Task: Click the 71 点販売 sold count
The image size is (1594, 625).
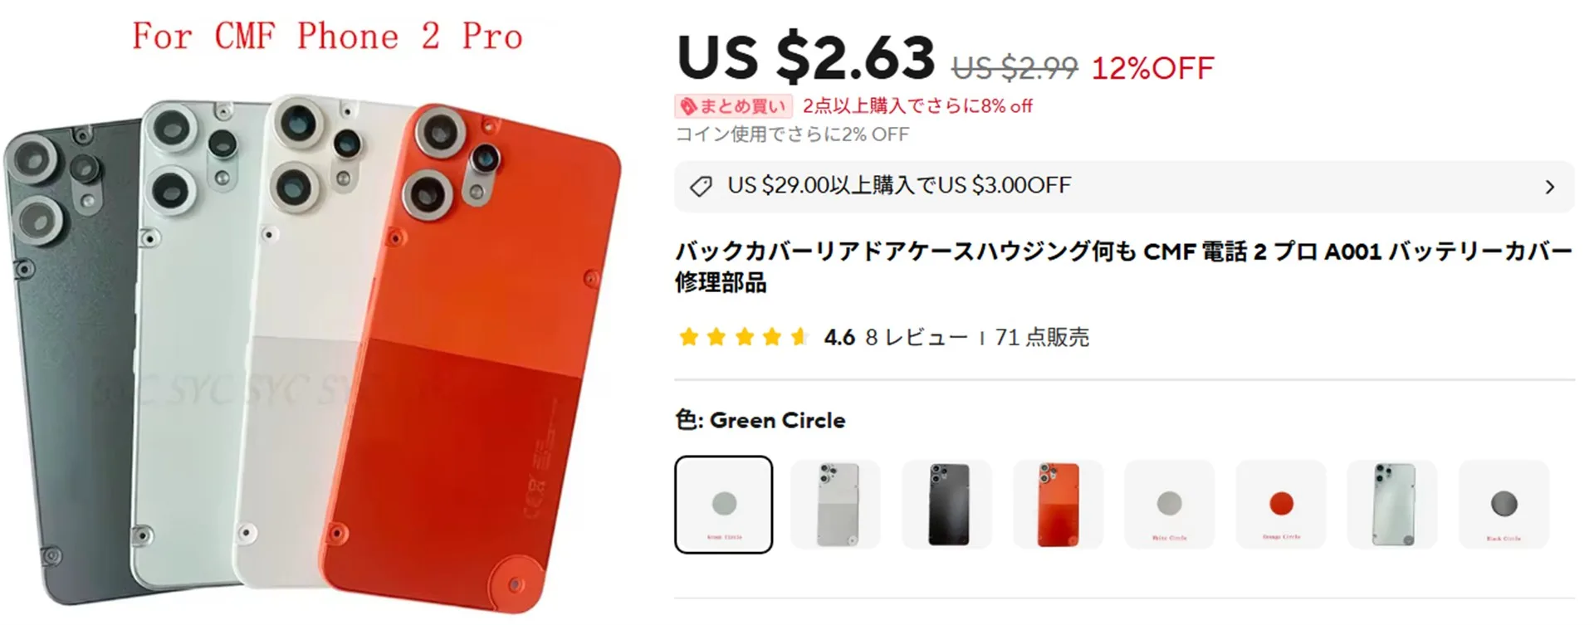Action: 1042,337
